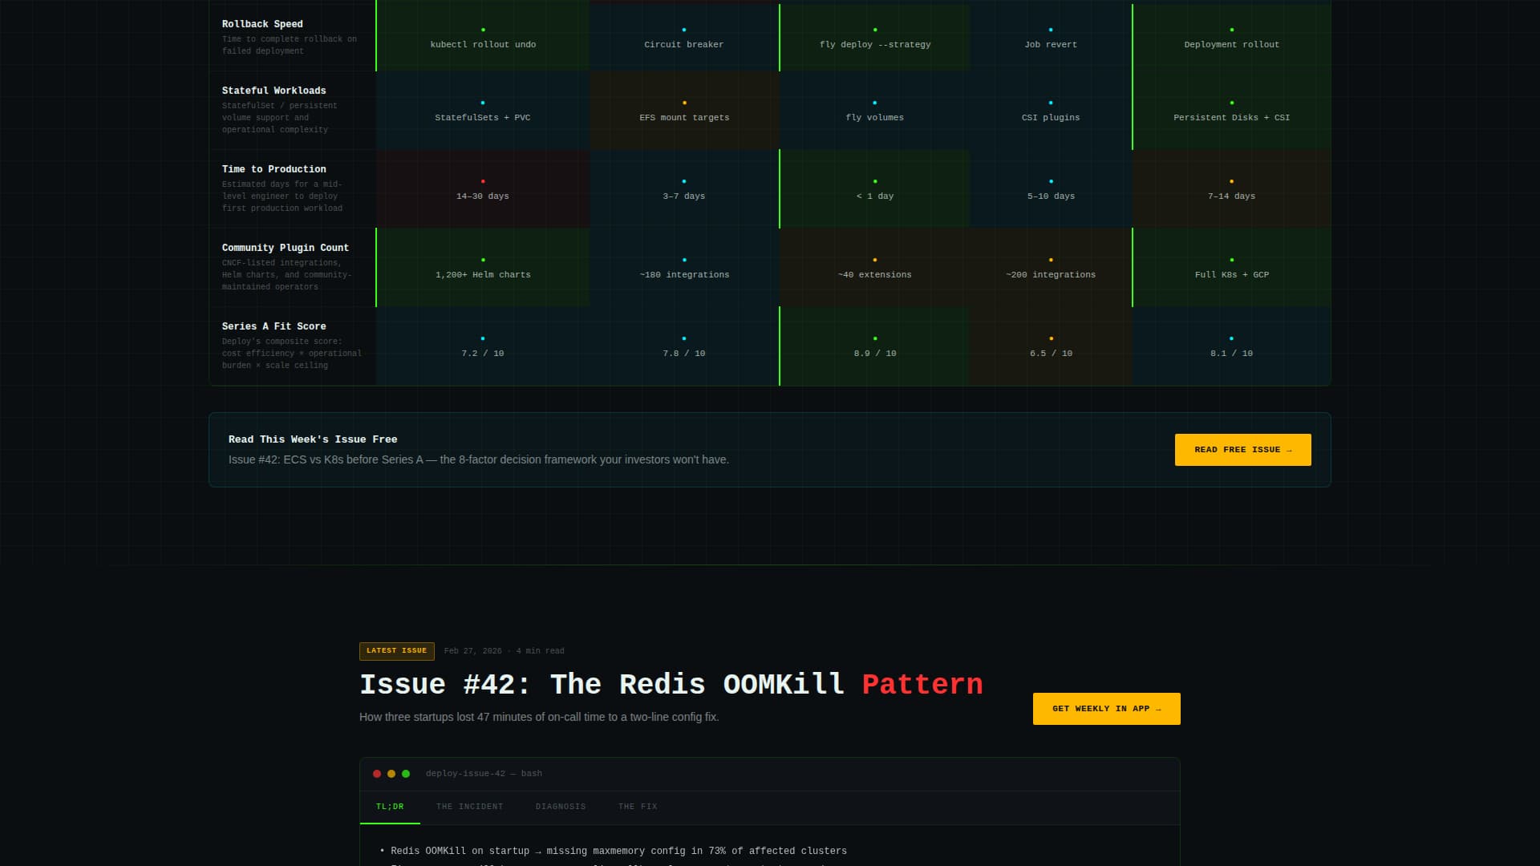The image size is (1540, 866).
Task: Click the 'Circuit breaker' cell
Action: [684, 37]
